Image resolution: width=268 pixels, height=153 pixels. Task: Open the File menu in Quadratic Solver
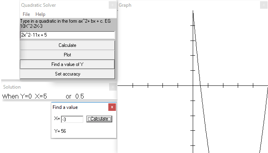click(26, 14)
